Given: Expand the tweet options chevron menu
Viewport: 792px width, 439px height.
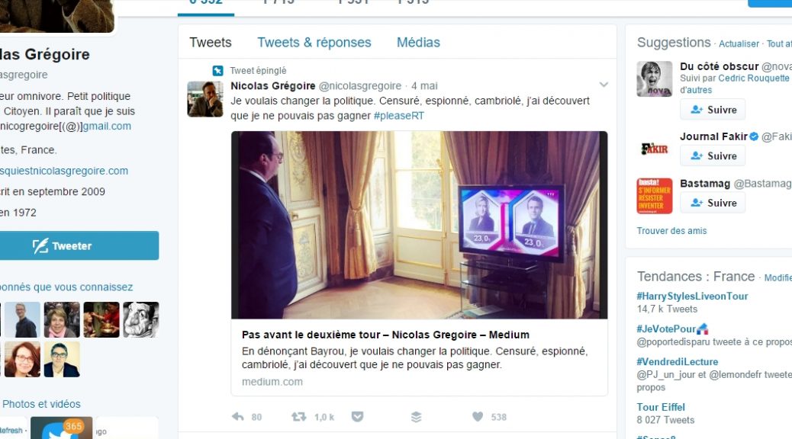Looking at the screenshot, I should (604, 85).
